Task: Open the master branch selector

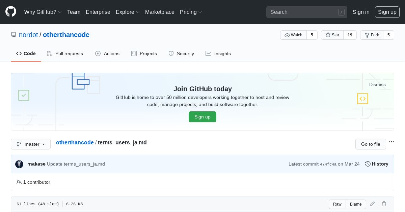Action: click(x=31, y=144)
